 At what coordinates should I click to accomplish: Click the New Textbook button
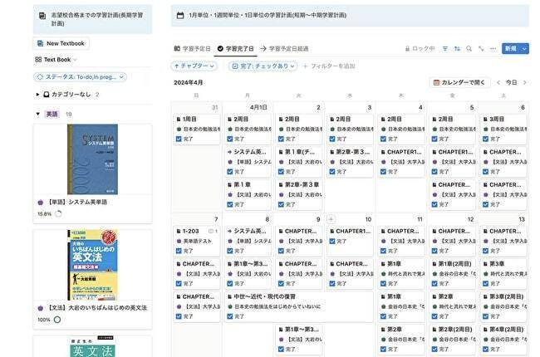(61, 43)
